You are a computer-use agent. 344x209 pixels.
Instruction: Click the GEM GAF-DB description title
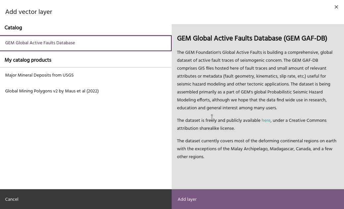(252, 39)
